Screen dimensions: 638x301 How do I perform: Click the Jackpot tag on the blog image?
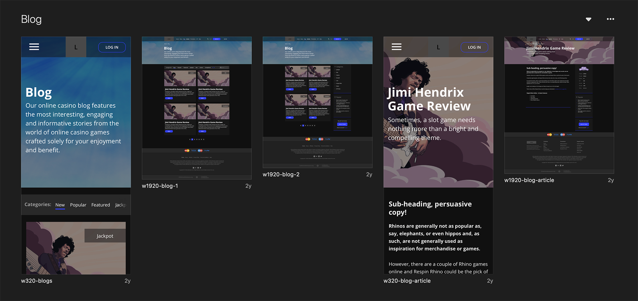tap(105, 236)
